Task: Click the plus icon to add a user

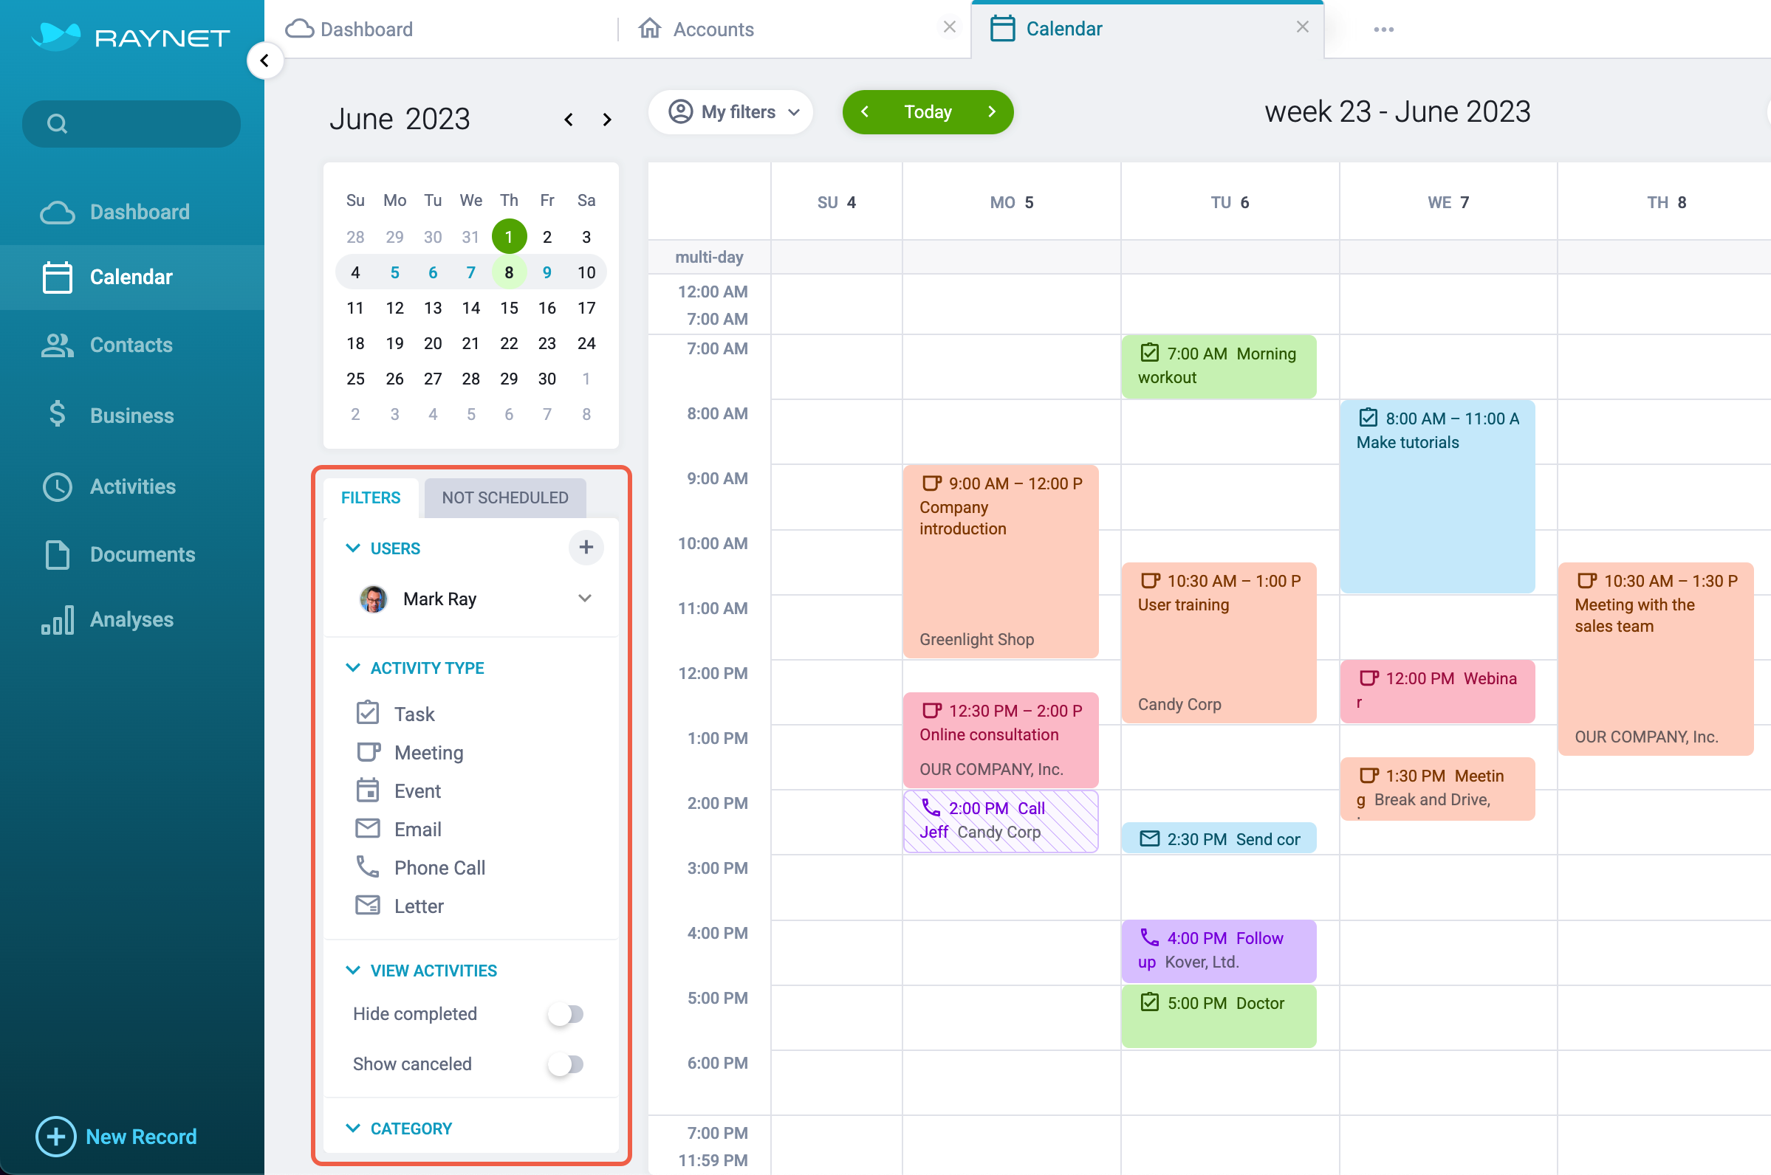Action: pyautogui.click(x=586, y=548)
